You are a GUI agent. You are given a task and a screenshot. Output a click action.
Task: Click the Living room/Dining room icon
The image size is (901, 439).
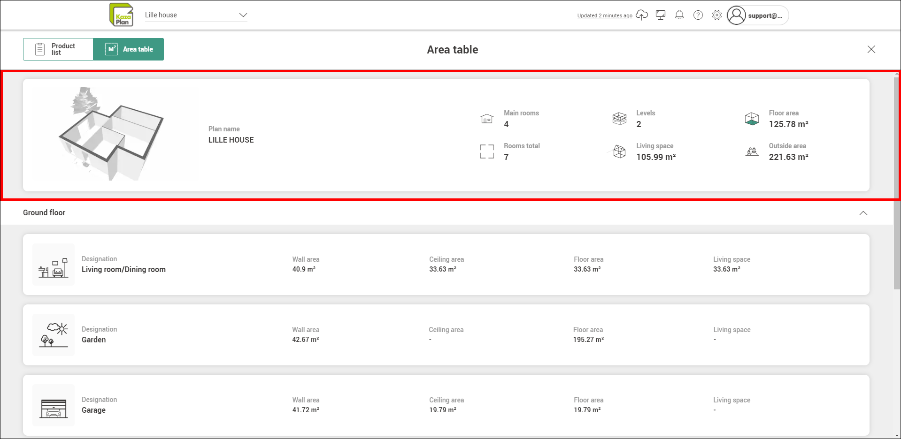[54, 265]
